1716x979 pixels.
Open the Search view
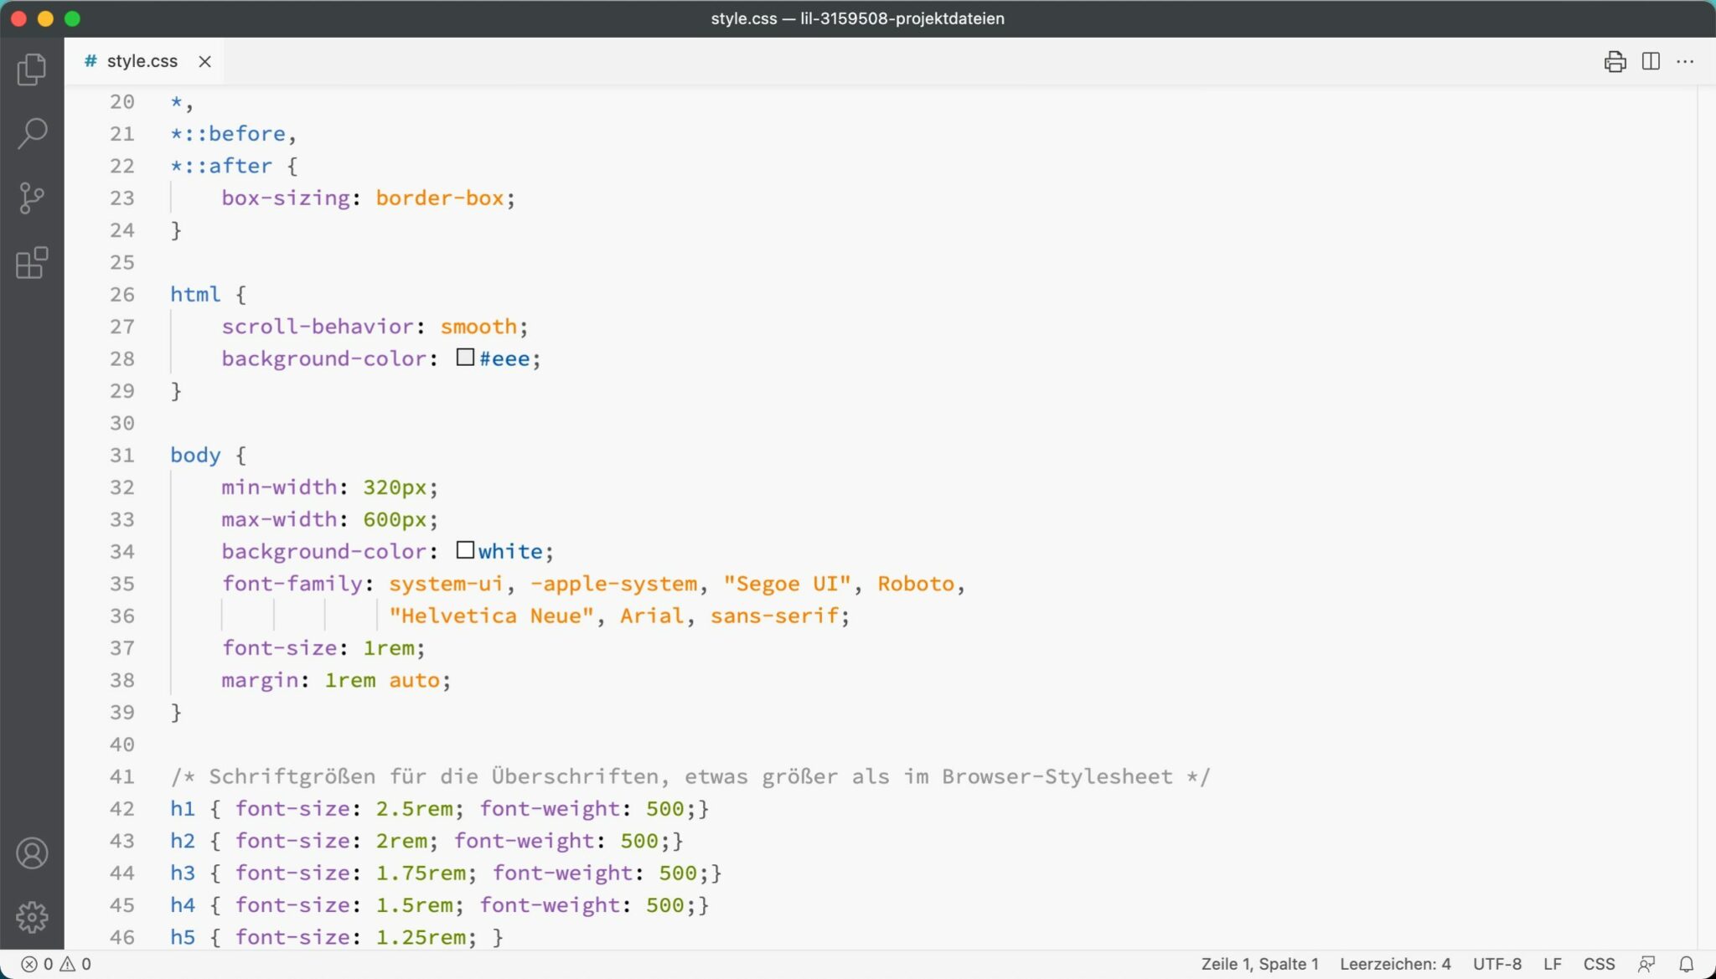click(32, 133)
